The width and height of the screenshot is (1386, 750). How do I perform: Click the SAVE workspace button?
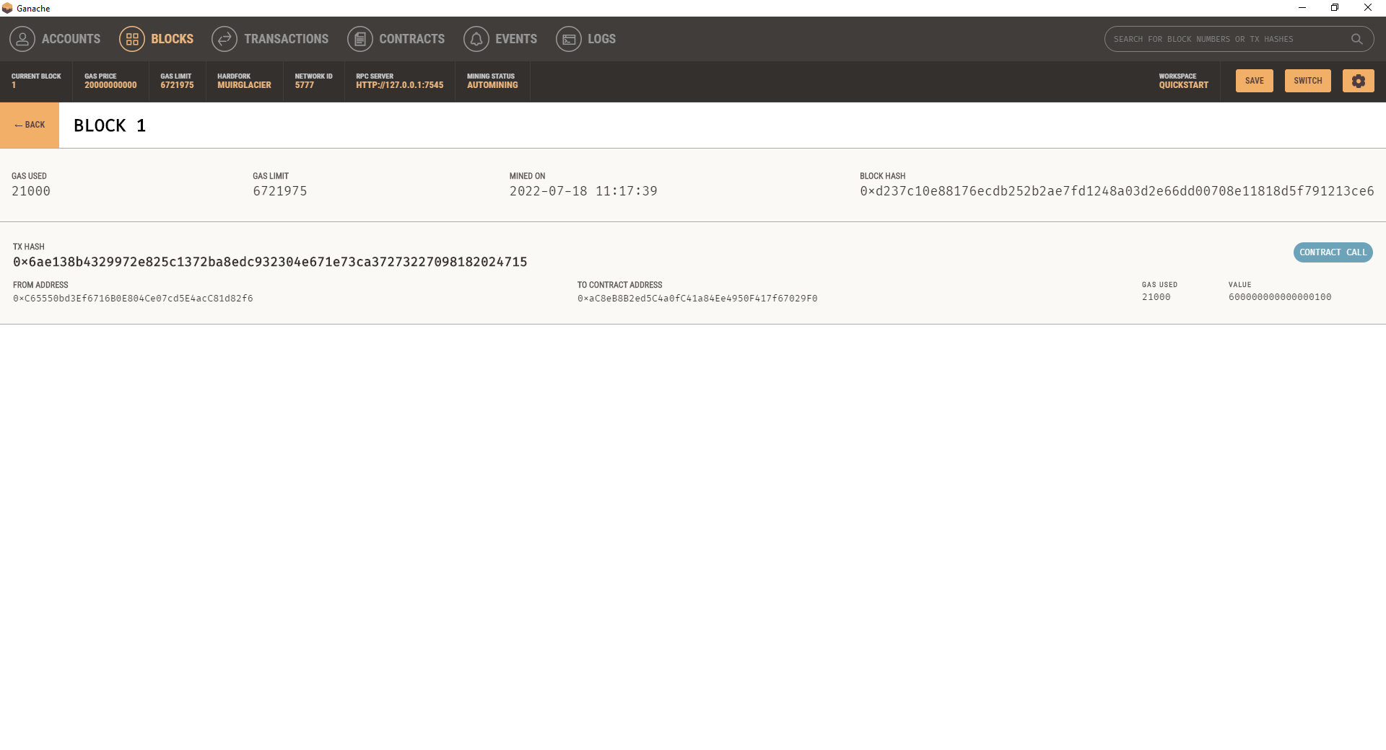pos(1255,81)
